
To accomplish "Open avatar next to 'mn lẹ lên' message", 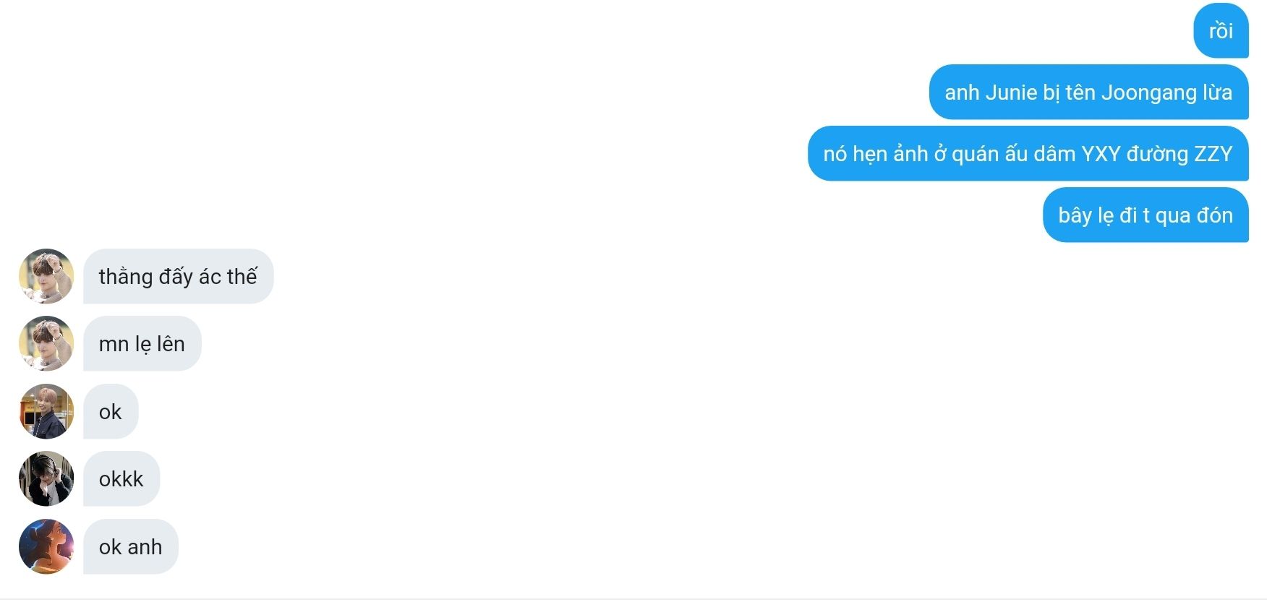I will click(x=46, y=343).
